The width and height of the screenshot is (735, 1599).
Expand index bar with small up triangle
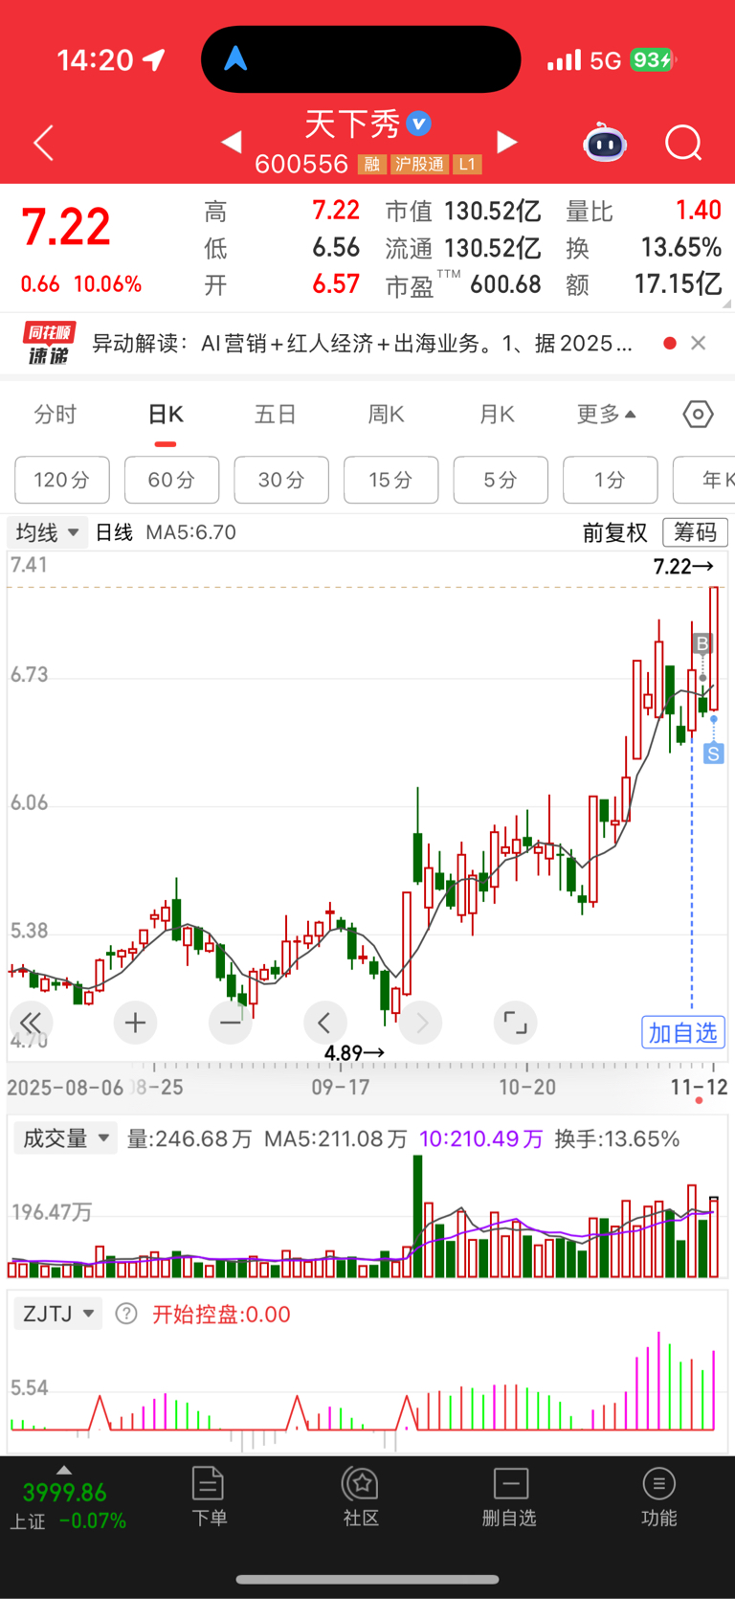pos(64,1470)
